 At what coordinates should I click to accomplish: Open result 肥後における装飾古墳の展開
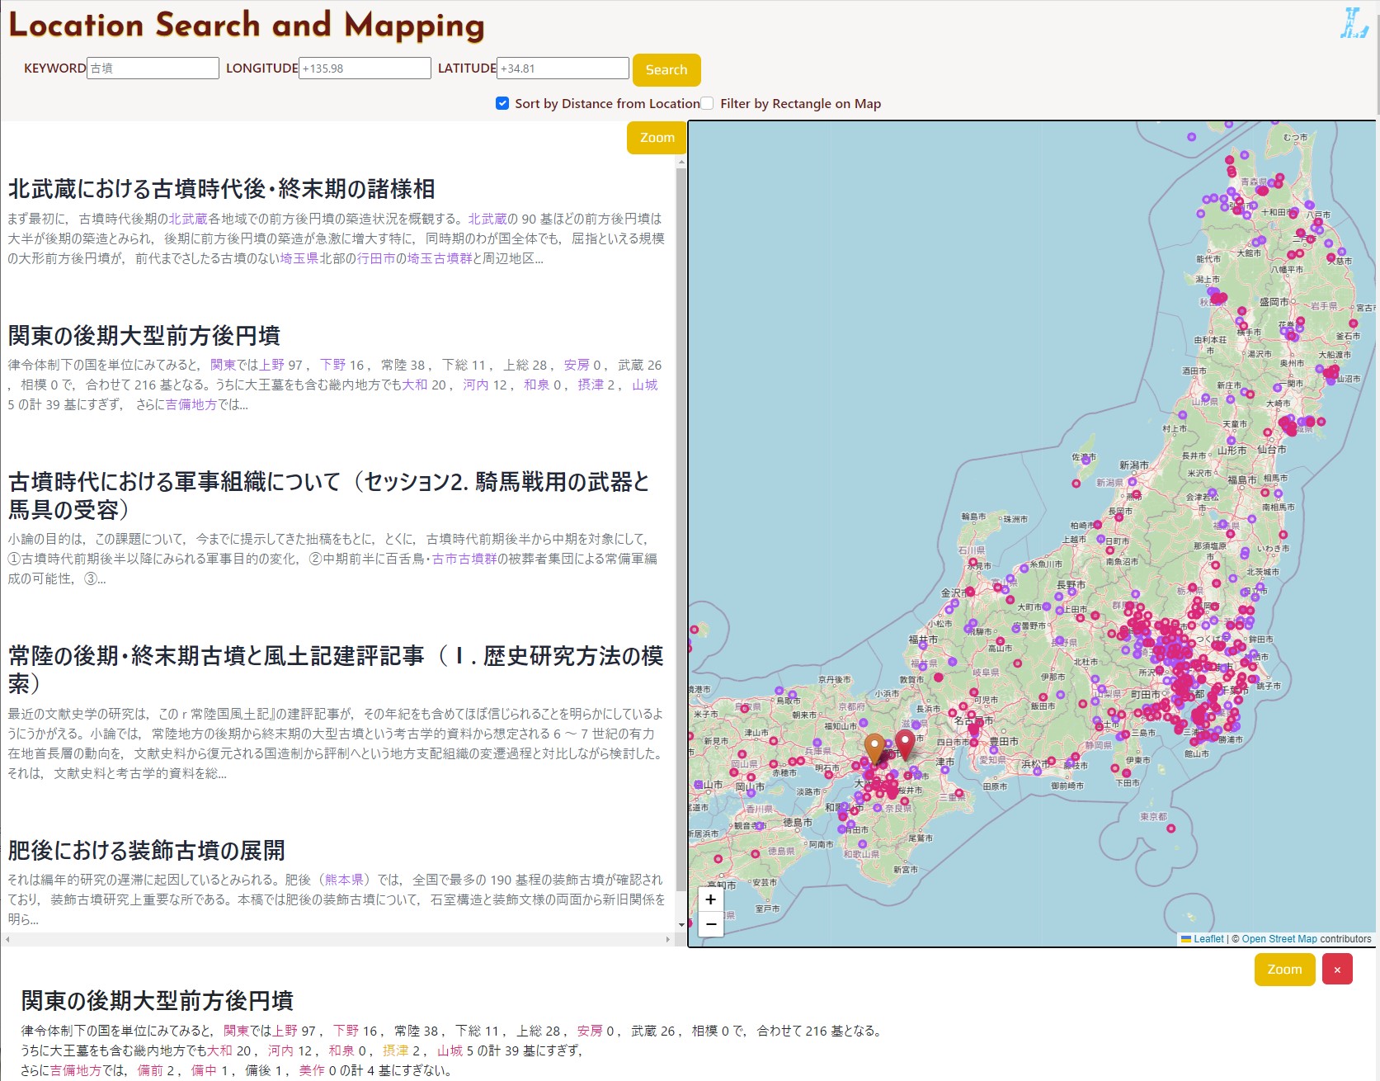click(146, 851)
